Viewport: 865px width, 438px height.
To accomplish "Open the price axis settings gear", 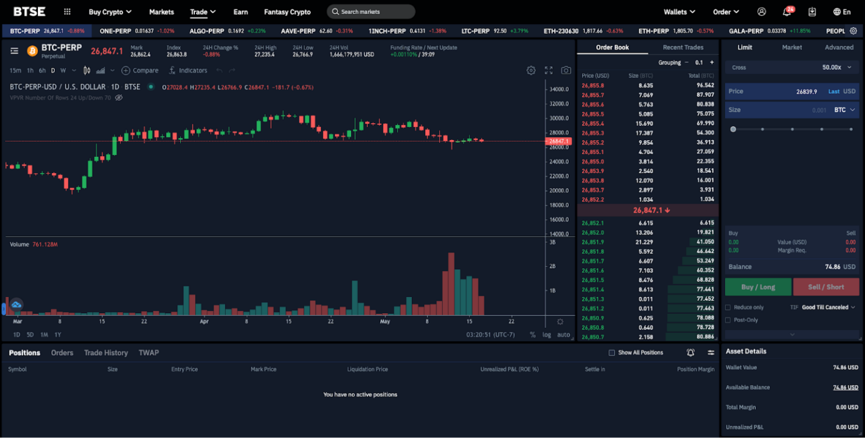I will pyautogui.click(x=561, y=322).
